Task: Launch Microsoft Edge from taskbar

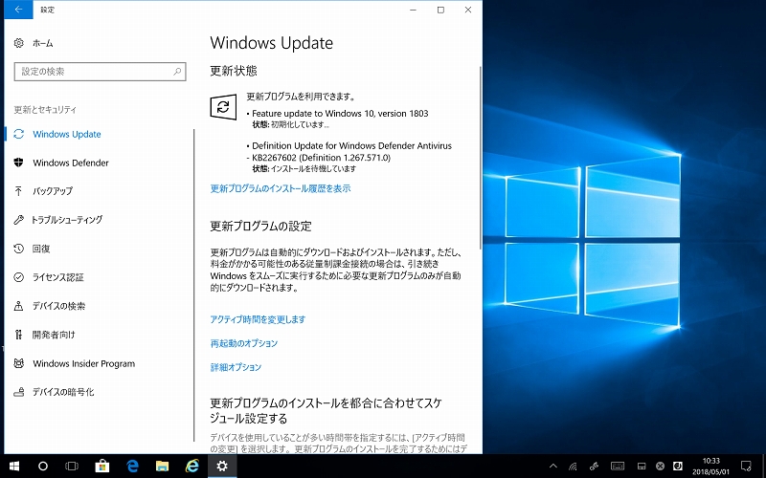Action: tap(132, 467)
